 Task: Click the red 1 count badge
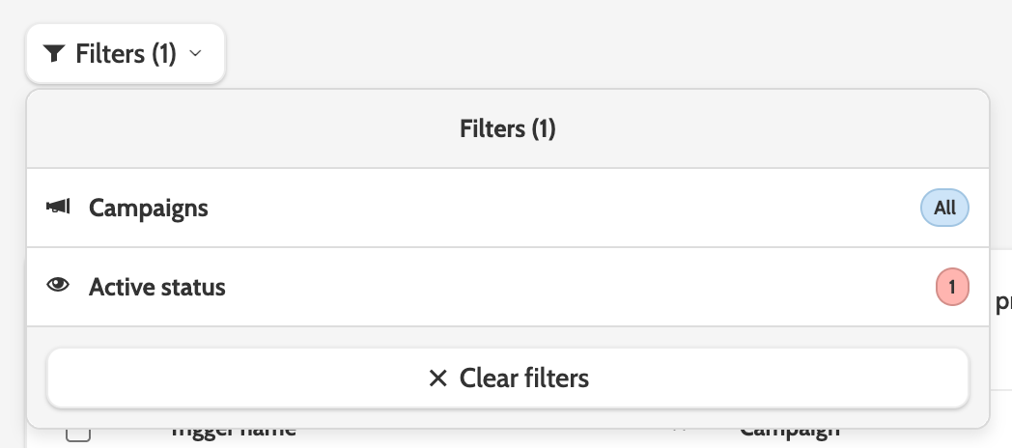(x=952, y=287)
